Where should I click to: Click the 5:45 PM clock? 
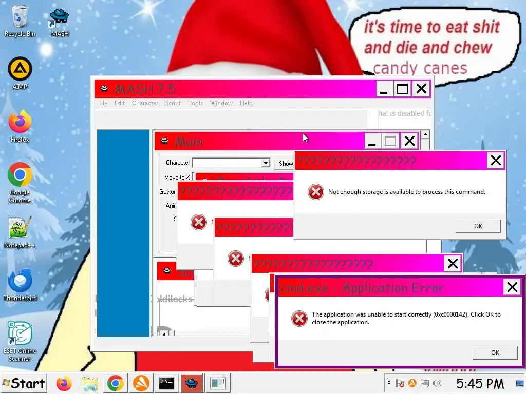pos(480,384)
